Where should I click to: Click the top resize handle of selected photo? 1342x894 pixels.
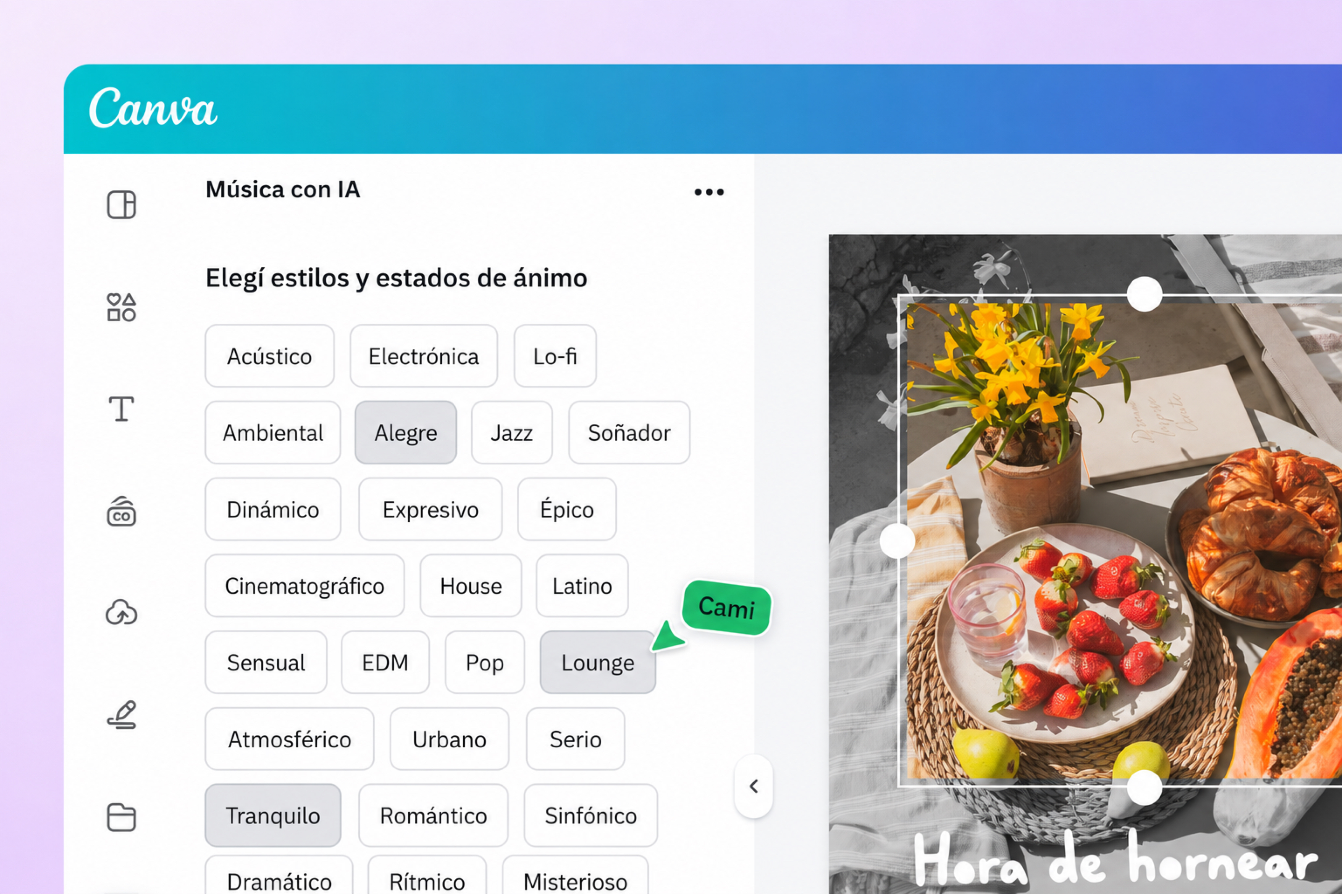(1144, 294)
